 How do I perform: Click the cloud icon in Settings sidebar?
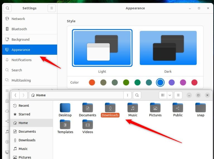[x=7, y=111]
